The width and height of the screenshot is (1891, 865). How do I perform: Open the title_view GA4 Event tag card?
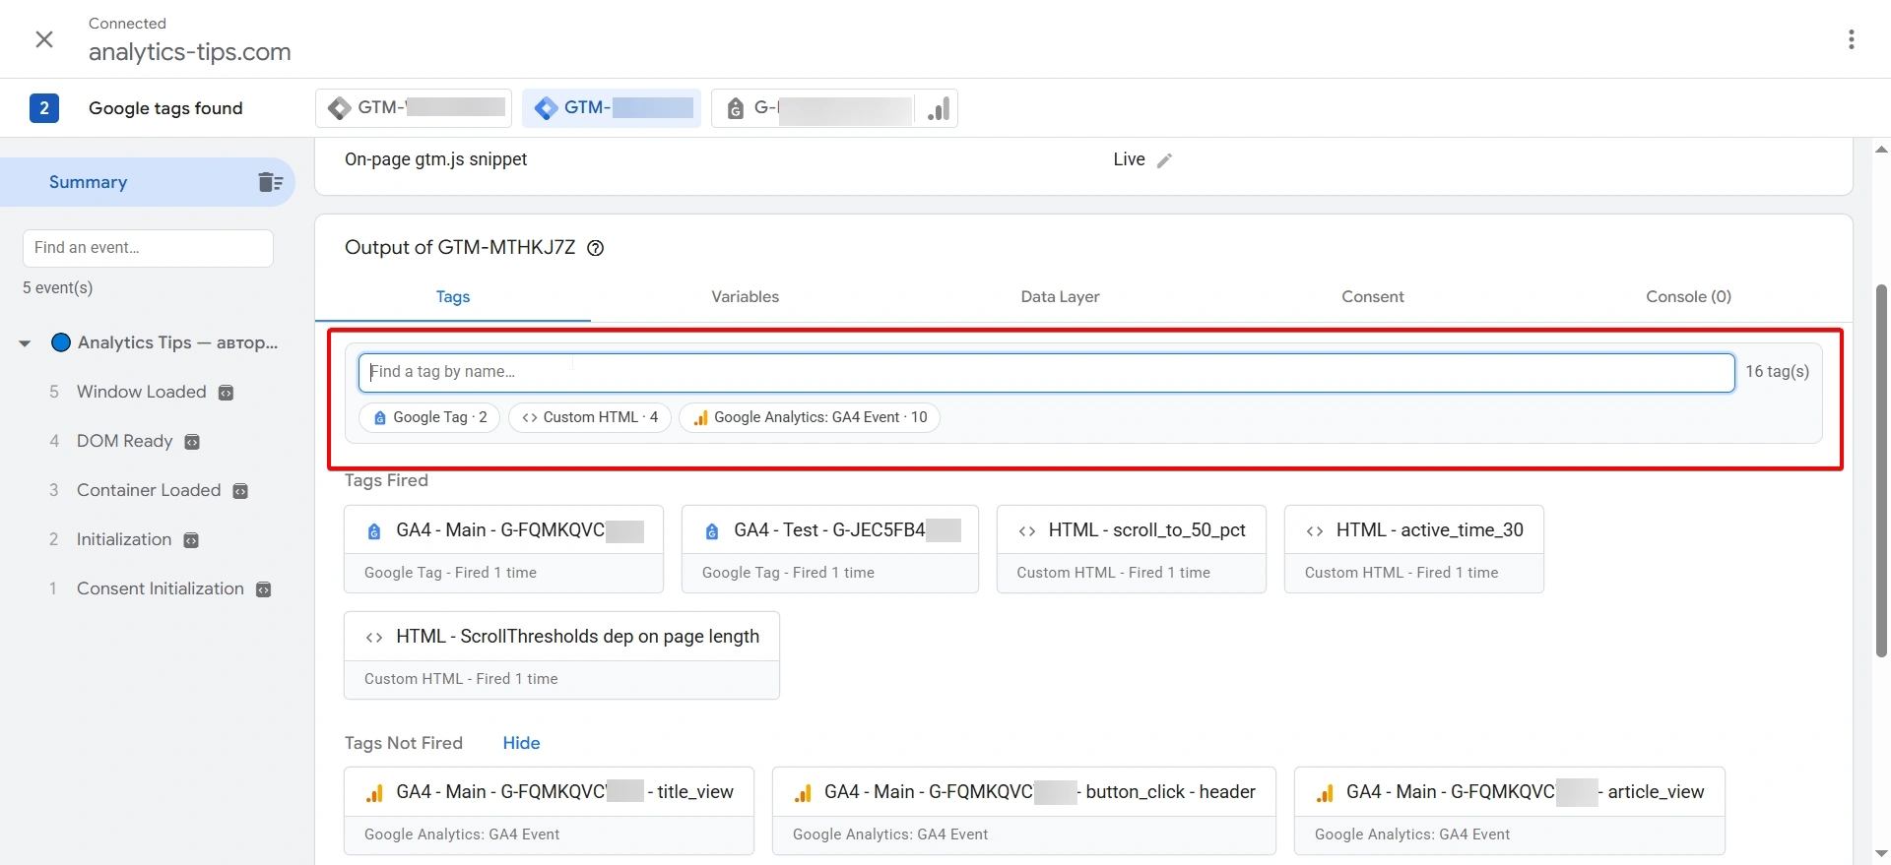(549, 811)
